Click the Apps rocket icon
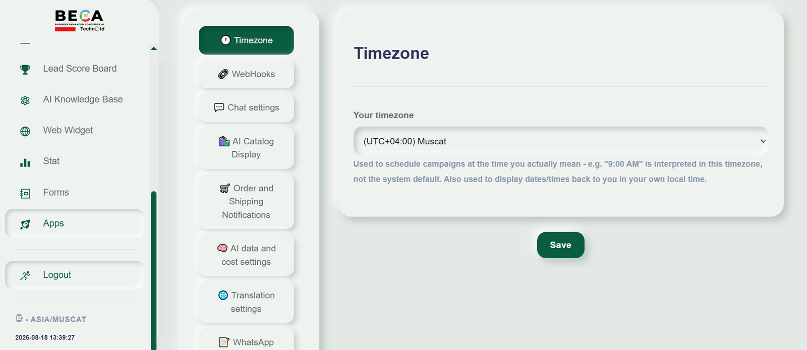Viewport: 807px width, 350px height. click(25, 224)
